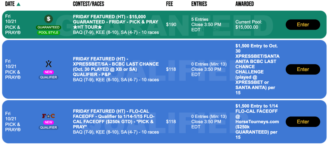Click the NEW badge under Flo-Cal logo
Screen dimensions: 328x144
click(x=48, y=122)
